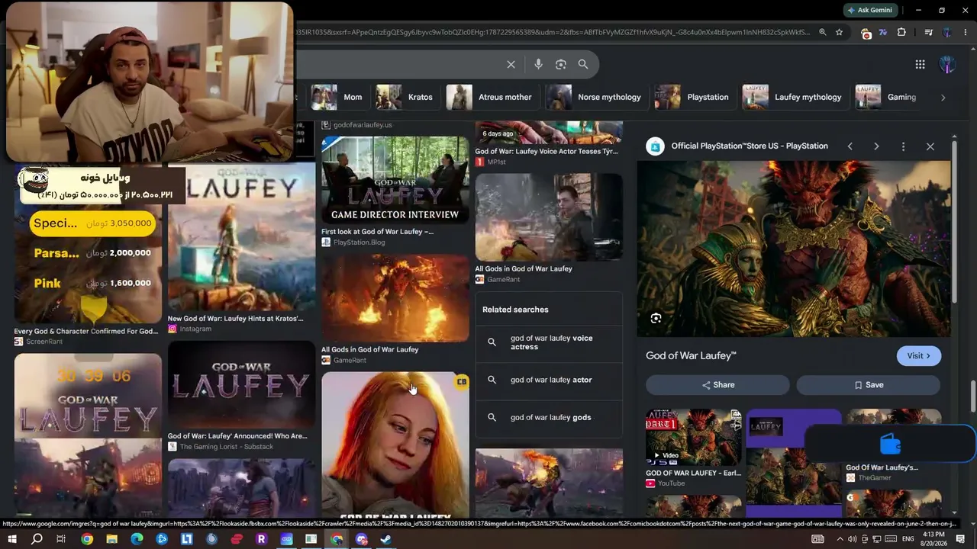The image size is (977, 549).
Task: Save the previewed image
Action: coord(869,385)
